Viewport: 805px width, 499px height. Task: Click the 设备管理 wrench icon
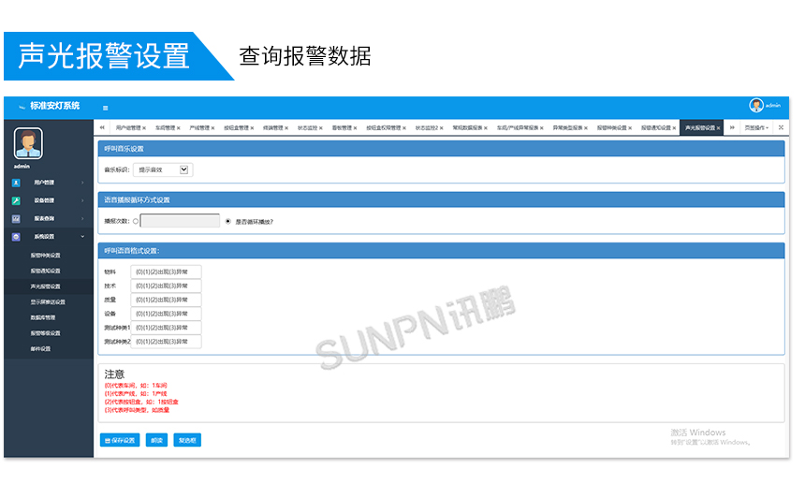click(x=16, y=200)
